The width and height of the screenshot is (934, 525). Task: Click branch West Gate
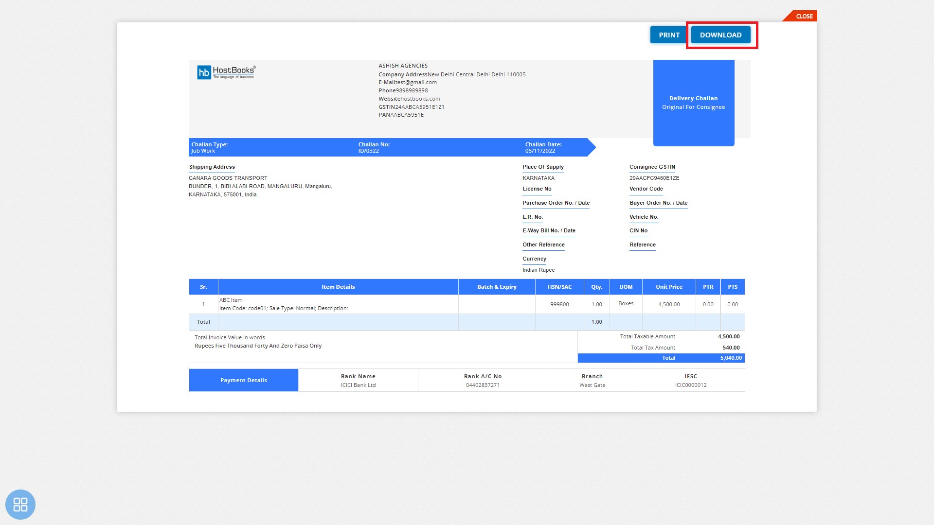(592, 385)
